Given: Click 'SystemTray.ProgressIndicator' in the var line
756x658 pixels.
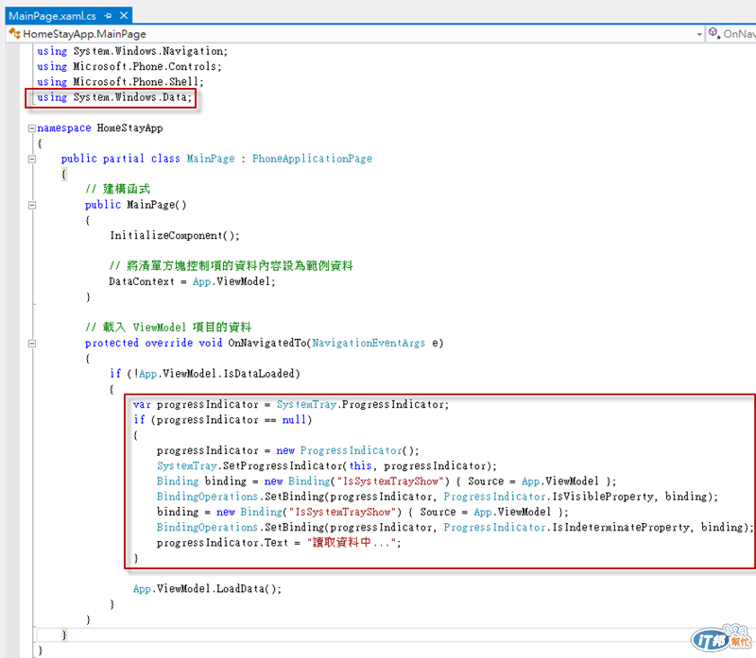Looking at the screenshot, I should tap(362, 405).
